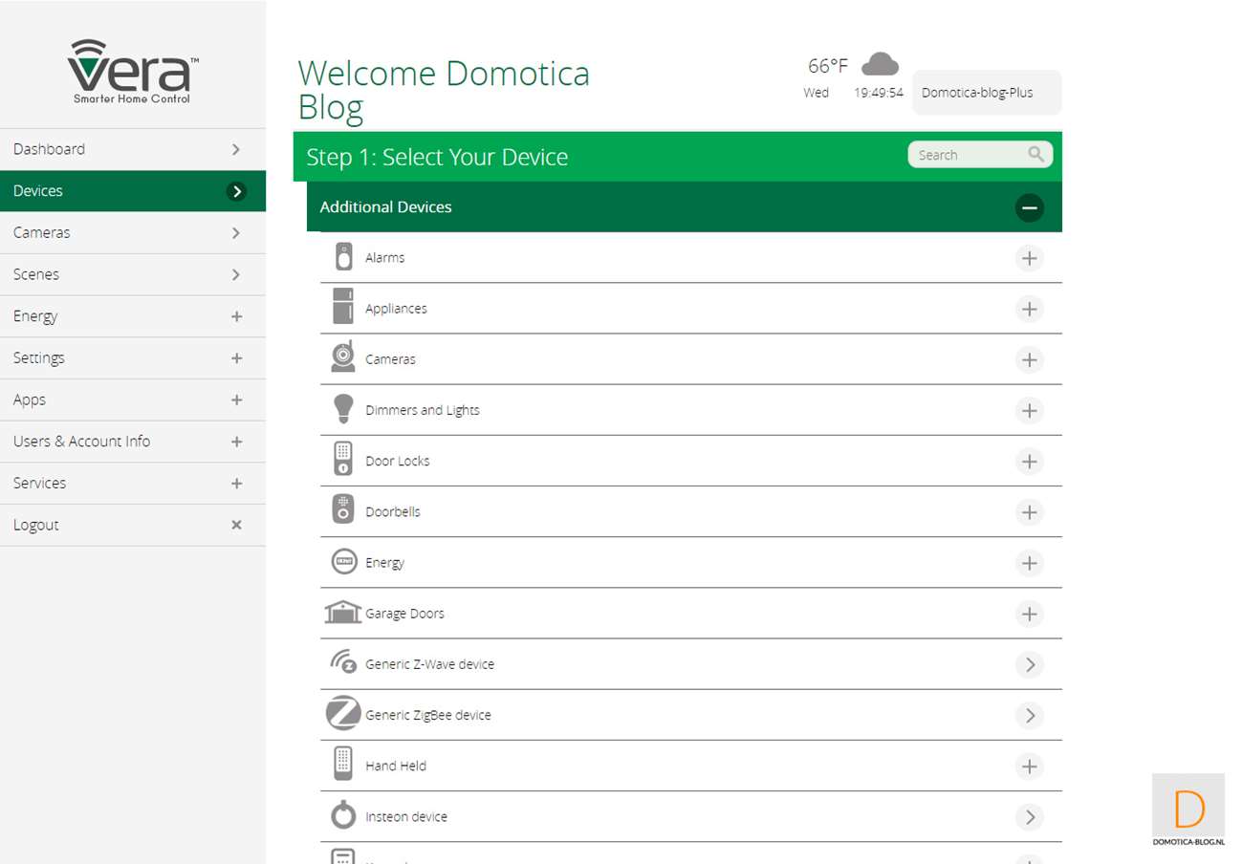Click the Vera logo
The width and height of the screenshot is (1243, 864).
pyautogui.click(x=132, y=72)
